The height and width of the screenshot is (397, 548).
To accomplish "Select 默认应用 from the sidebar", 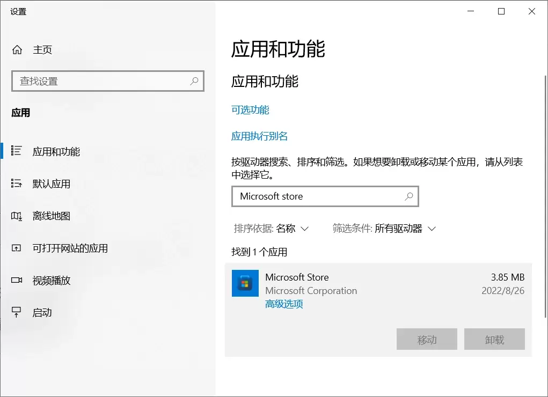I will 51,183.
